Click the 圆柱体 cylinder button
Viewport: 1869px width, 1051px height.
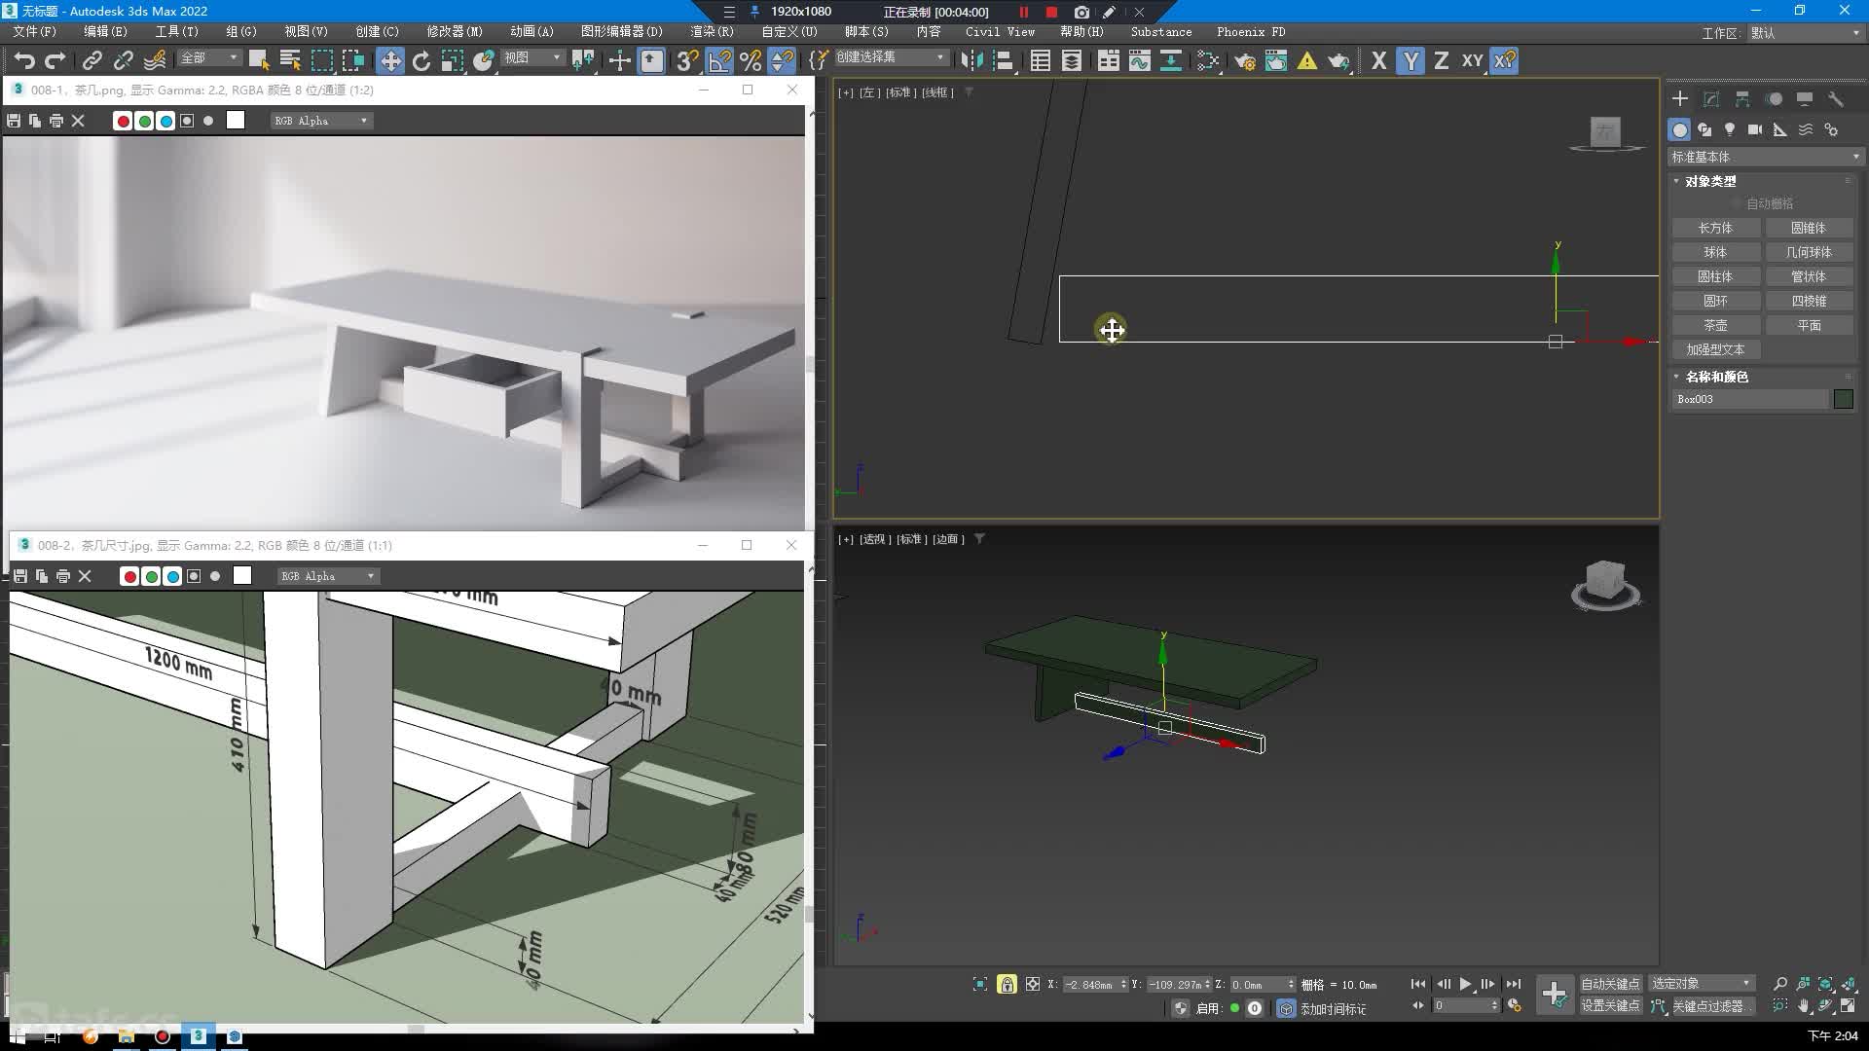[1715, 276]
